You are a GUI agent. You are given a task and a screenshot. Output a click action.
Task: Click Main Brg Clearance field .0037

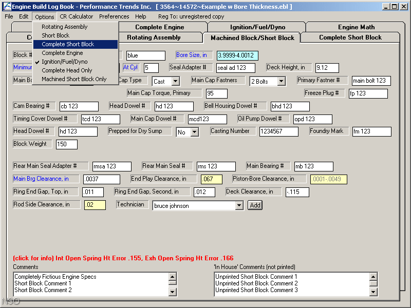[x=102, y=179]
